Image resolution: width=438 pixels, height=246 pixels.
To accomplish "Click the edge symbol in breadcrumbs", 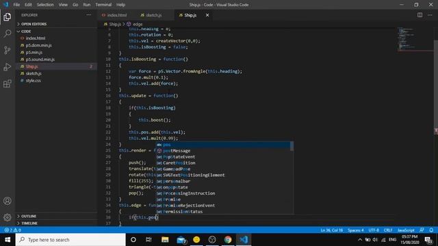I will click(135, 25).
